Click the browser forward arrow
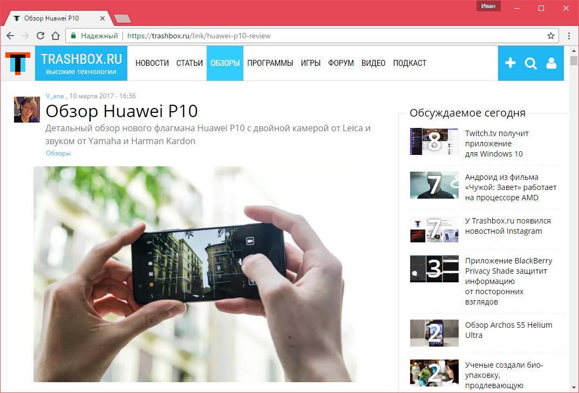 pos(25,36)
